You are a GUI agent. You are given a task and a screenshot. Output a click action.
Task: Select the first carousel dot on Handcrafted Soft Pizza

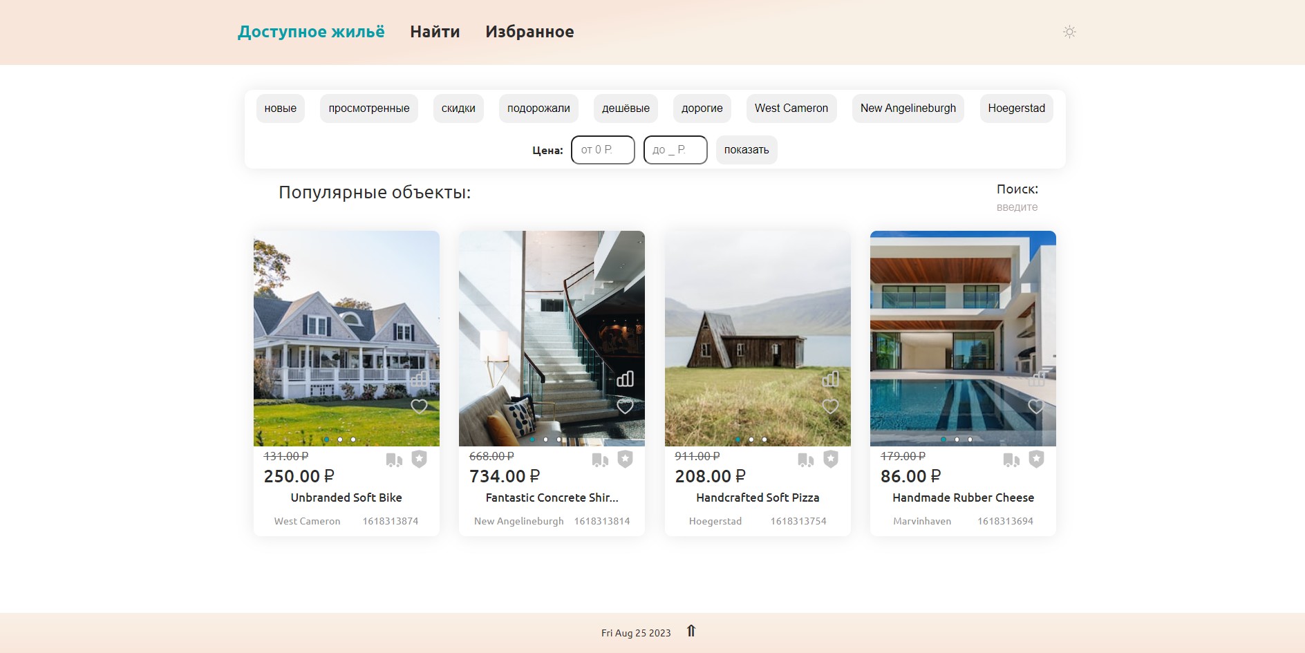pos(739,438)
